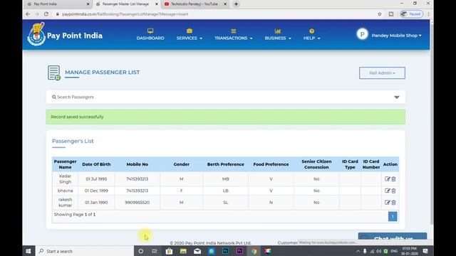Click the profile avatar with letter P
The width and height of the screenshot is (456, 256).
362,35
